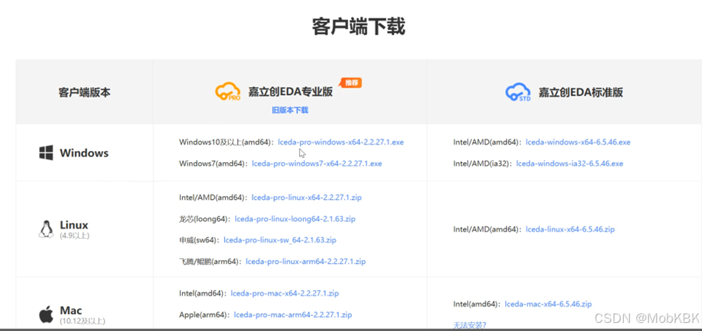
Task: Click the 申威(sw64) label
Action: pos(198,240)
